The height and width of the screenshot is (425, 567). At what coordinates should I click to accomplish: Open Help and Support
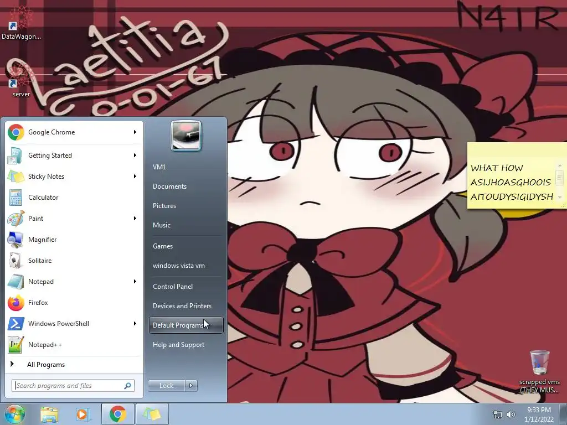[186, 345]
